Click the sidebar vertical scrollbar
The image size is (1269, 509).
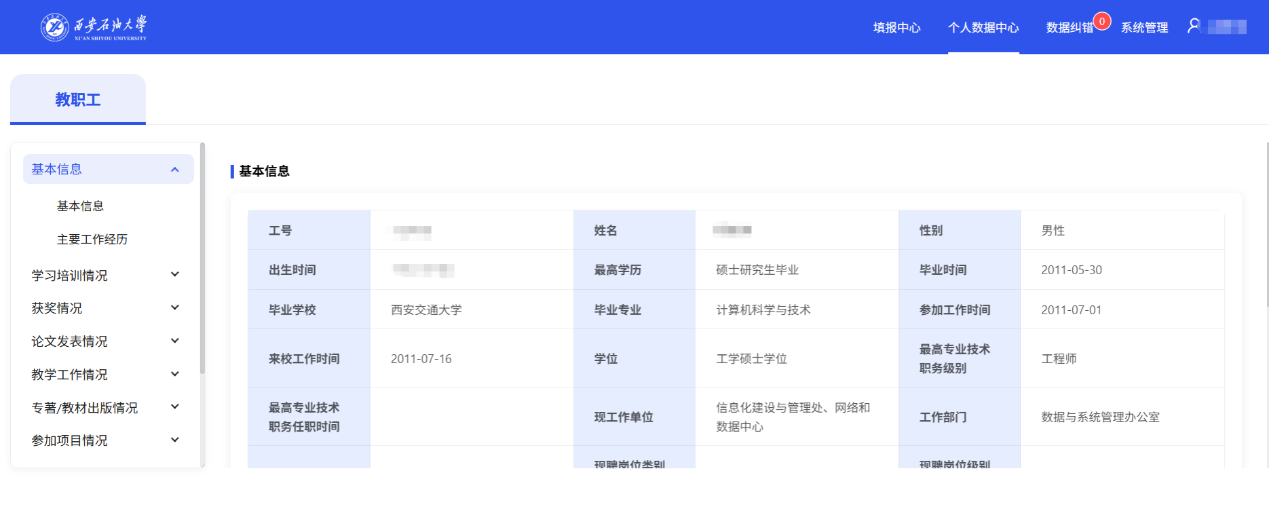[x=202, y=258]
